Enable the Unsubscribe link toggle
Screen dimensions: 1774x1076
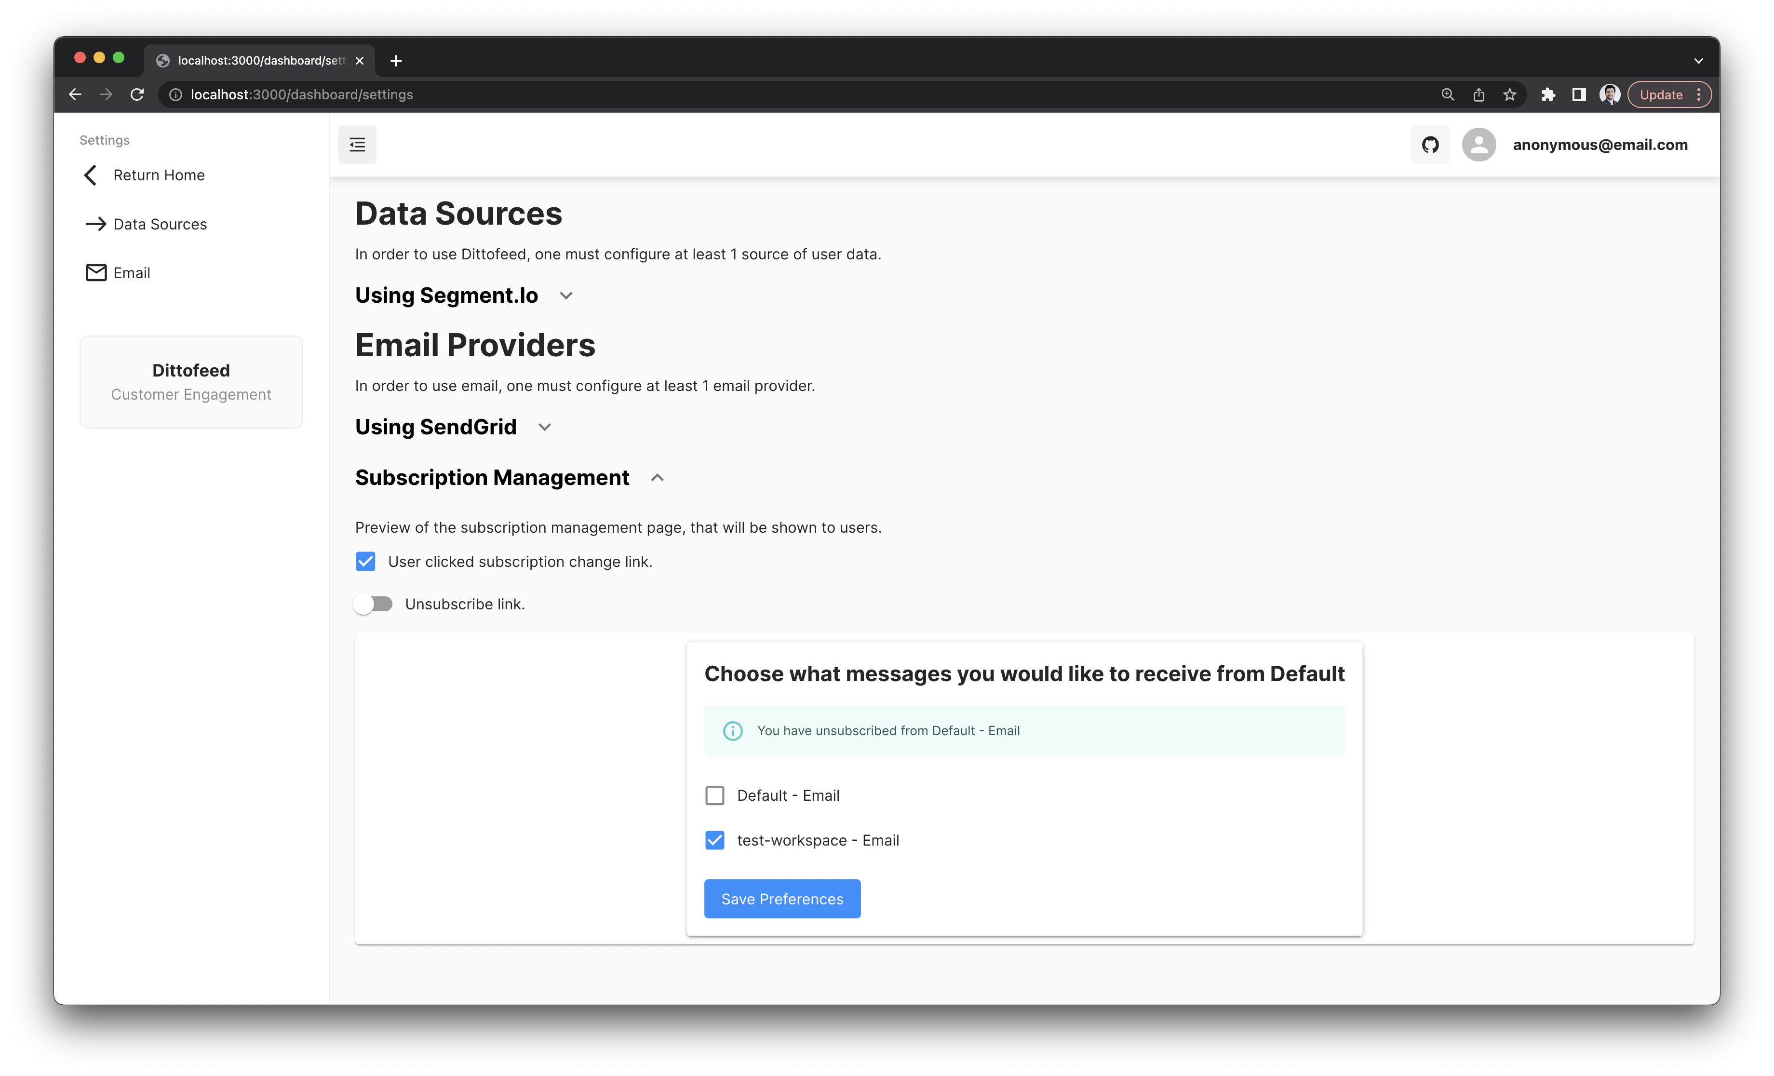pyautogui.click(x=374, y=604)
